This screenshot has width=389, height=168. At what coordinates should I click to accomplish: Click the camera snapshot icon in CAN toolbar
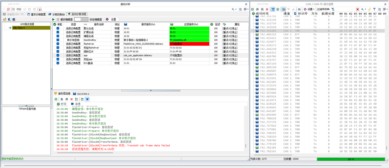point(299,9)
